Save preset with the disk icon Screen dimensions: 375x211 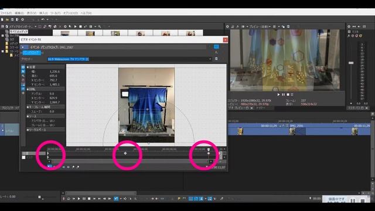tap(216, 59)
